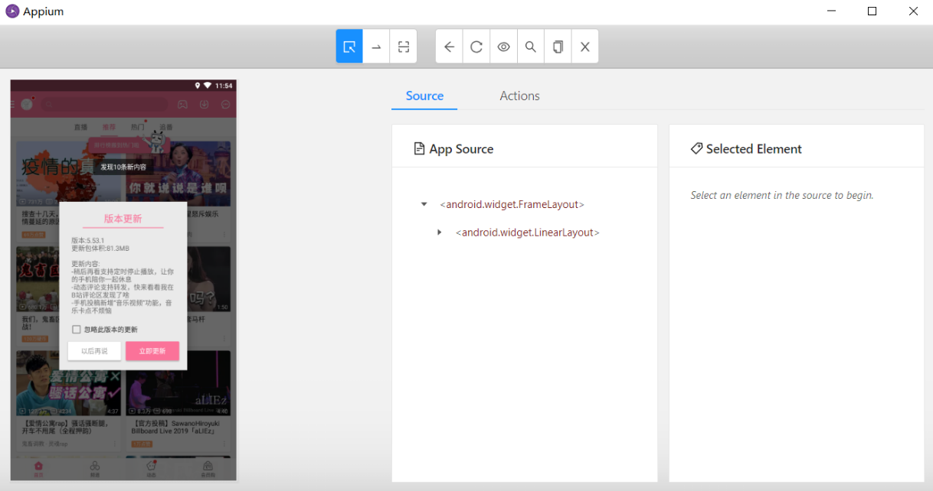Image resolution: width=933 pixels, height=491 pixels.
Task: Select the 直播 tab in the phone screen
Action: 80,127
